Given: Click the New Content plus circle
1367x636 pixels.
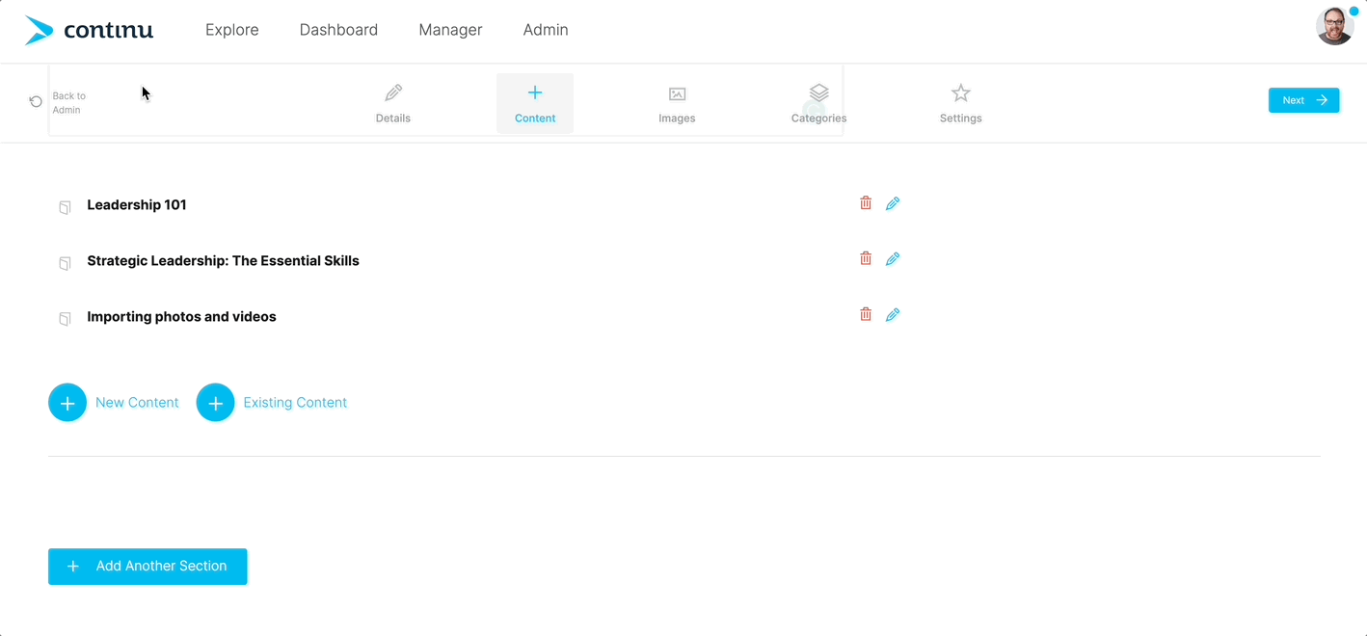Looking at the screenshot, I should [67, 403].
